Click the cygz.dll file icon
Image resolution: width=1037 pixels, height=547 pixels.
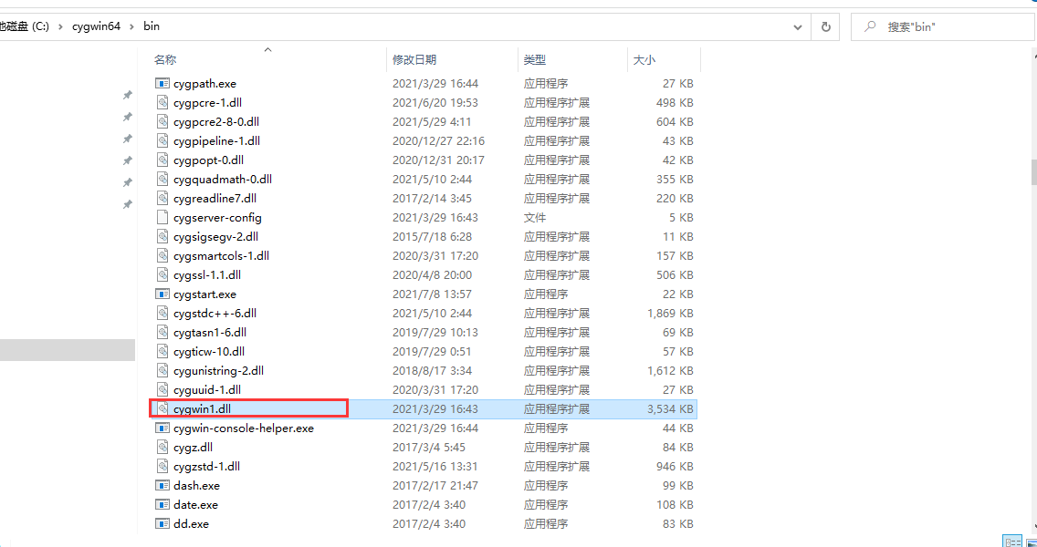tap(162, 448)
